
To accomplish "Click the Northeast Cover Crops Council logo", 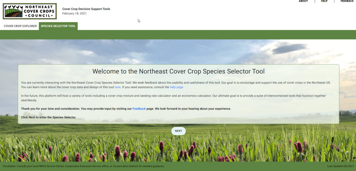I will click(30, 11).
